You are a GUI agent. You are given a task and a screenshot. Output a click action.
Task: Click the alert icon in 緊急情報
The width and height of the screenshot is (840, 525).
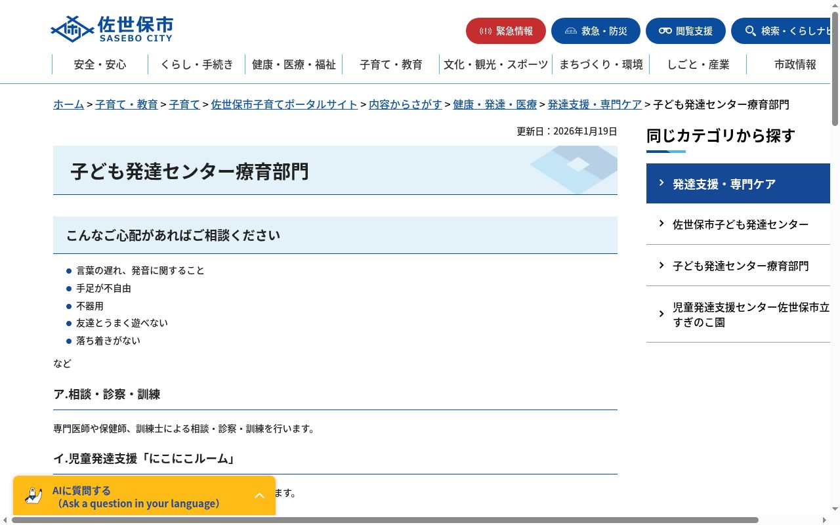click(486, 31)
